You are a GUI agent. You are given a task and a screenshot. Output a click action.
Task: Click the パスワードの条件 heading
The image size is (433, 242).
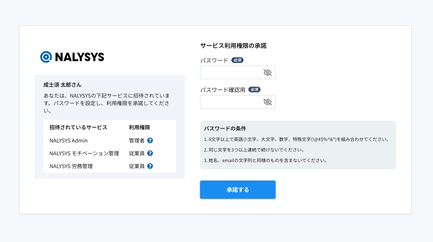click(x=225, y=129)
